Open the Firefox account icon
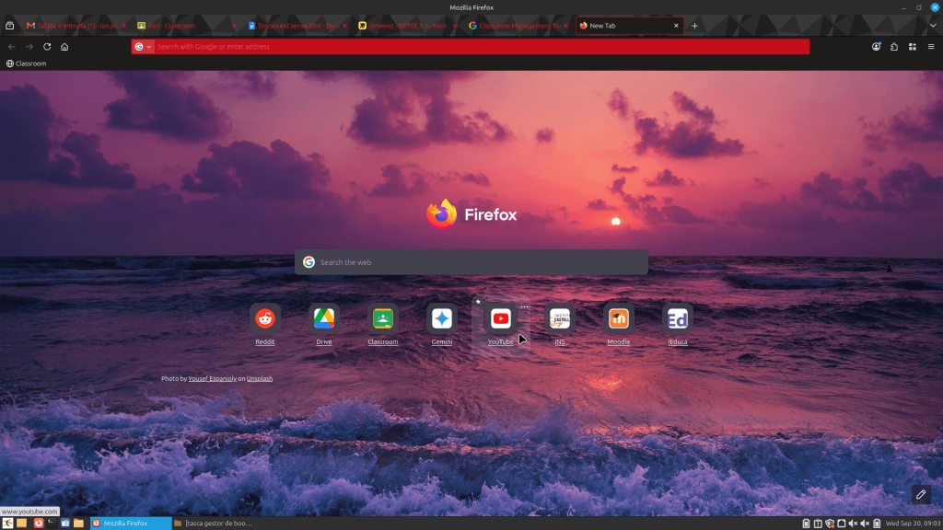 pos(877,47)
